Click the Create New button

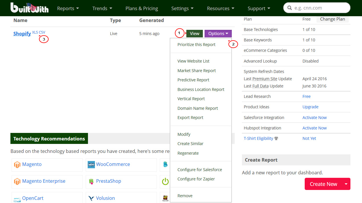[x=323, y=184]
